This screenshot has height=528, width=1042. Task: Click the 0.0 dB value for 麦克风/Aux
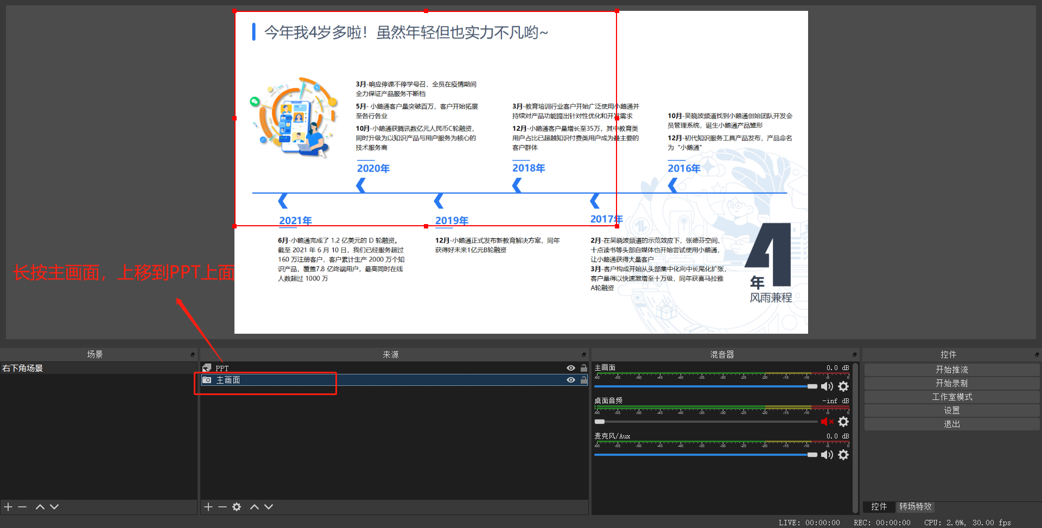pyautogui.click(x=837, y=436)
